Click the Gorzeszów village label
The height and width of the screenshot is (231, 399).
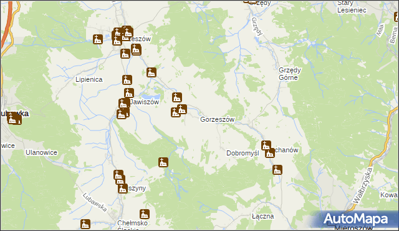click(x=217, y=119)
